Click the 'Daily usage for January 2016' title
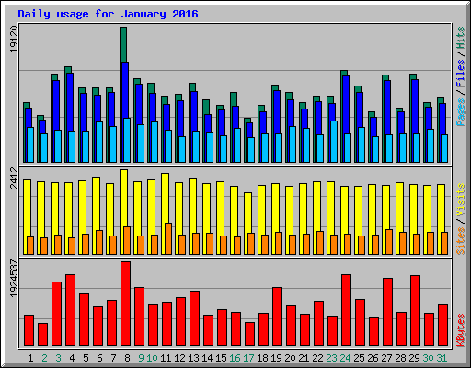This screenshot has width=471, height=368. 108,14
